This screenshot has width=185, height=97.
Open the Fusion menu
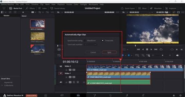69,4
